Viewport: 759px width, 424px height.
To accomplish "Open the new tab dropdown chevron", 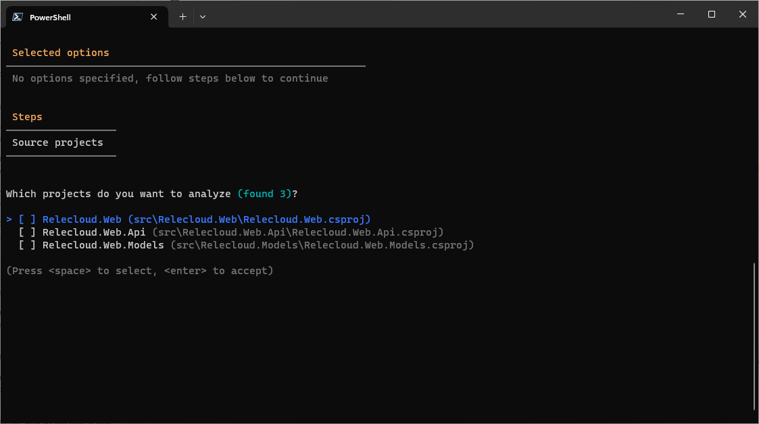I will [202, 16].
